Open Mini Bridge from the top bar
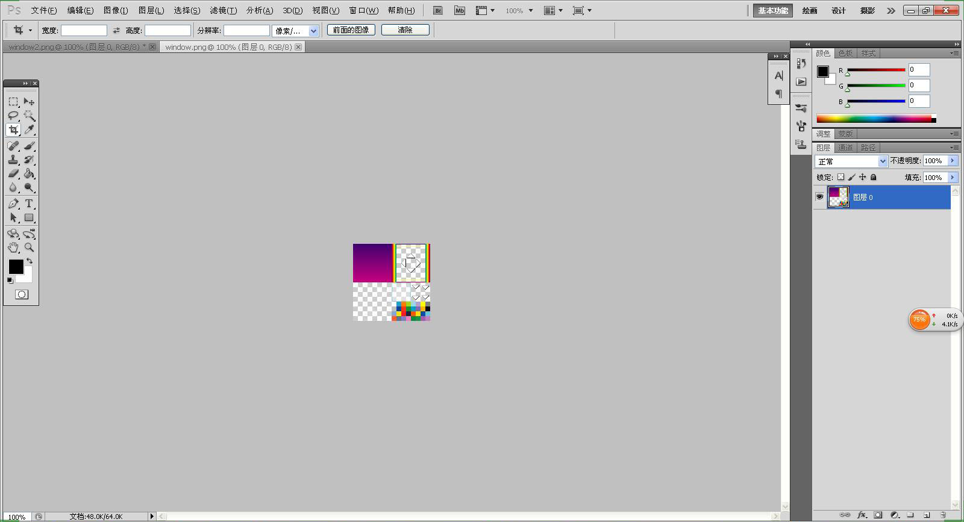 (x=460, y=11)
